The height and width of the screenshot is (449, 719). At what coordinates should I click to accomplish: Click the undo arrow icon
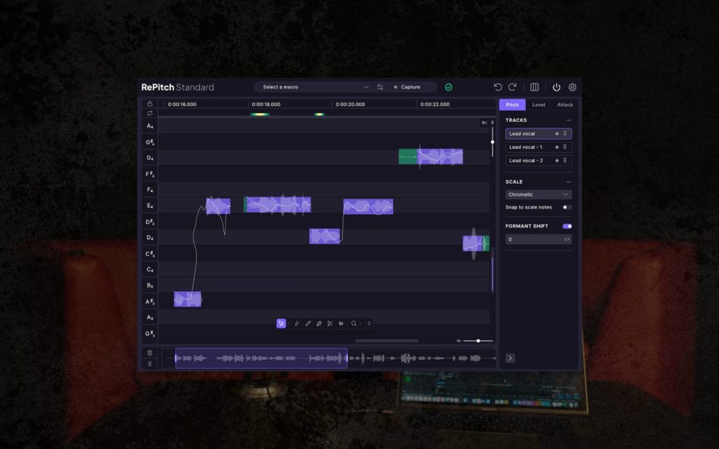tap(498, 87)
